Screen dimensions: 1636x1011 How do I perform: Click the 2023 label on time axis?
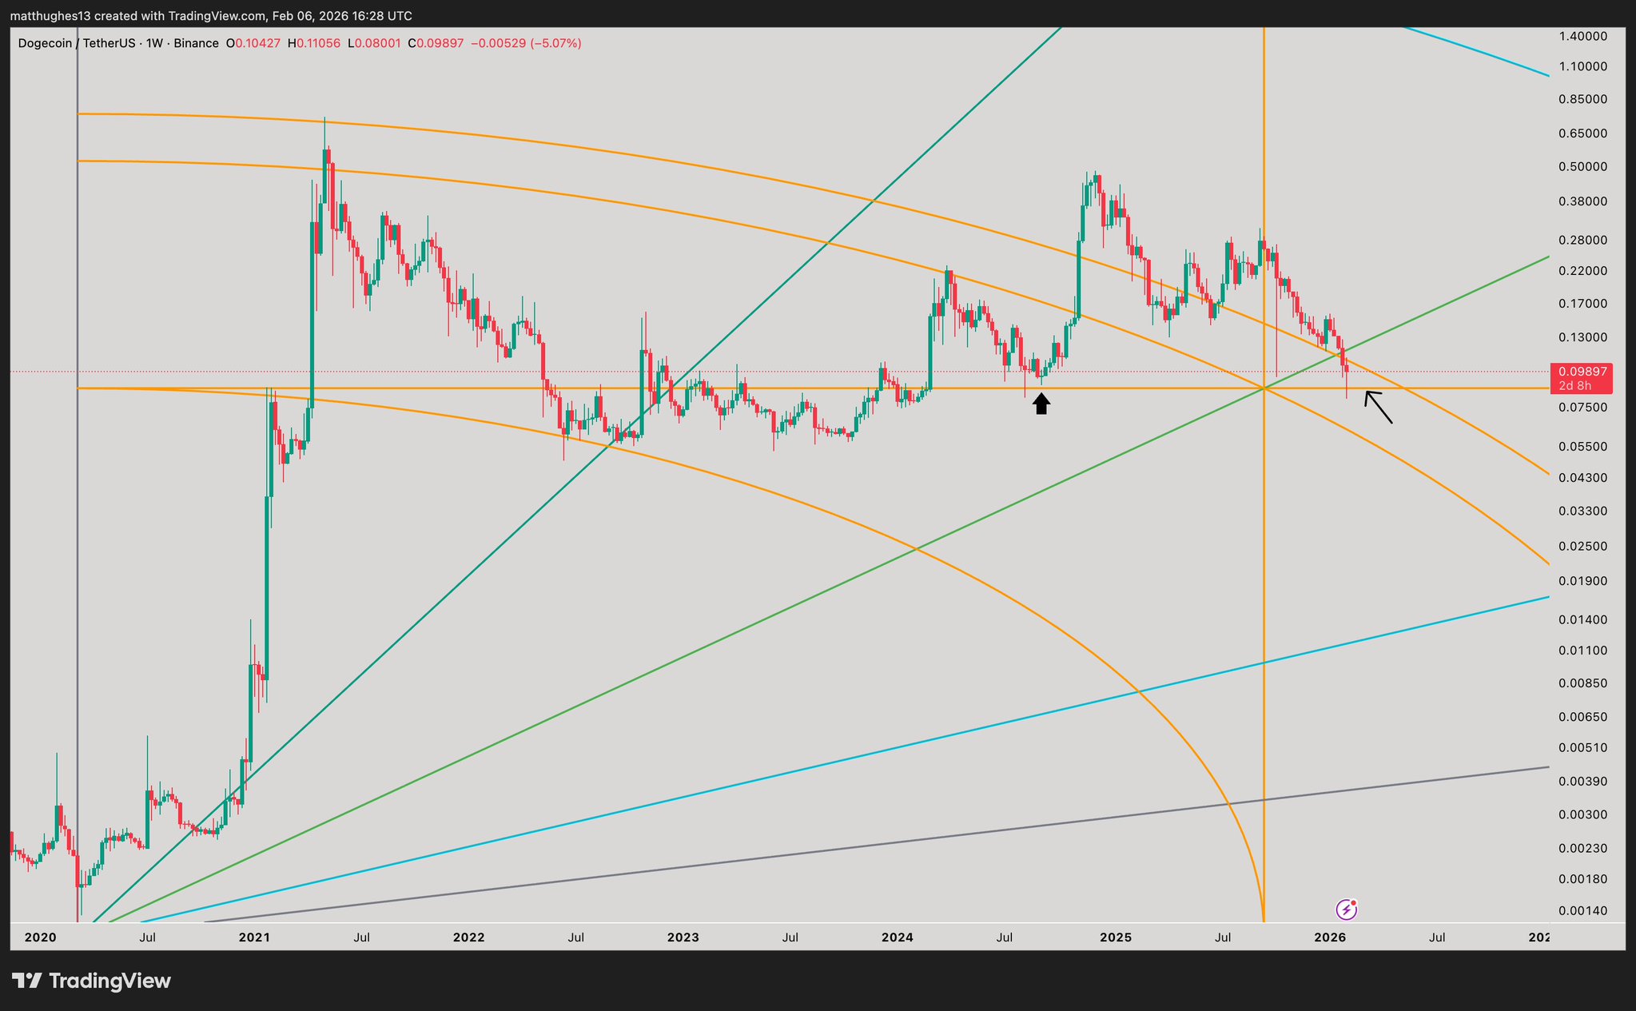pos(683,937)
